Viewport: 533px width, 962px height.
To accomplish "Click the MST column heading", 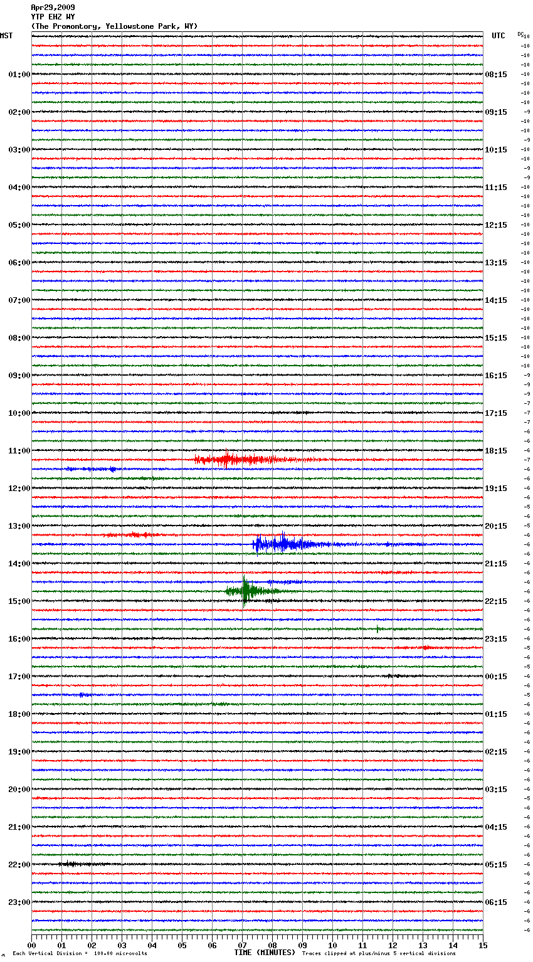I will [x=6, y=36].
